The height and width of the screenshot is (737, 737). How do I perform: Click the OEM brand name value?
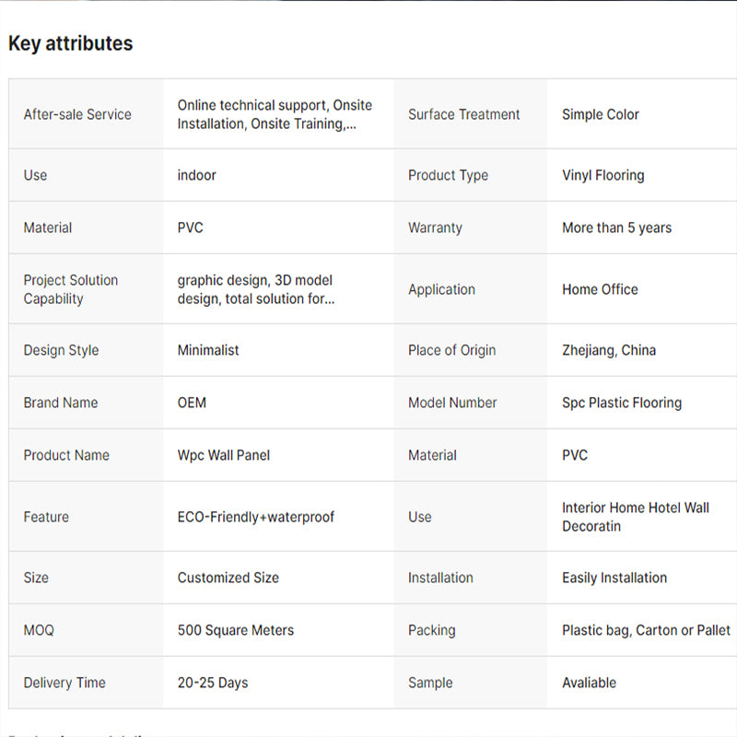coord(192,403)
